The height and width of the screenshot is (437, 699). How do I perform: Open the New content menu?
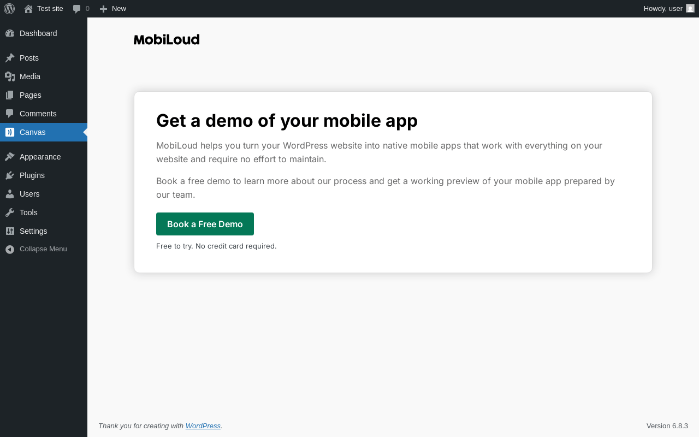click(113, 9)
